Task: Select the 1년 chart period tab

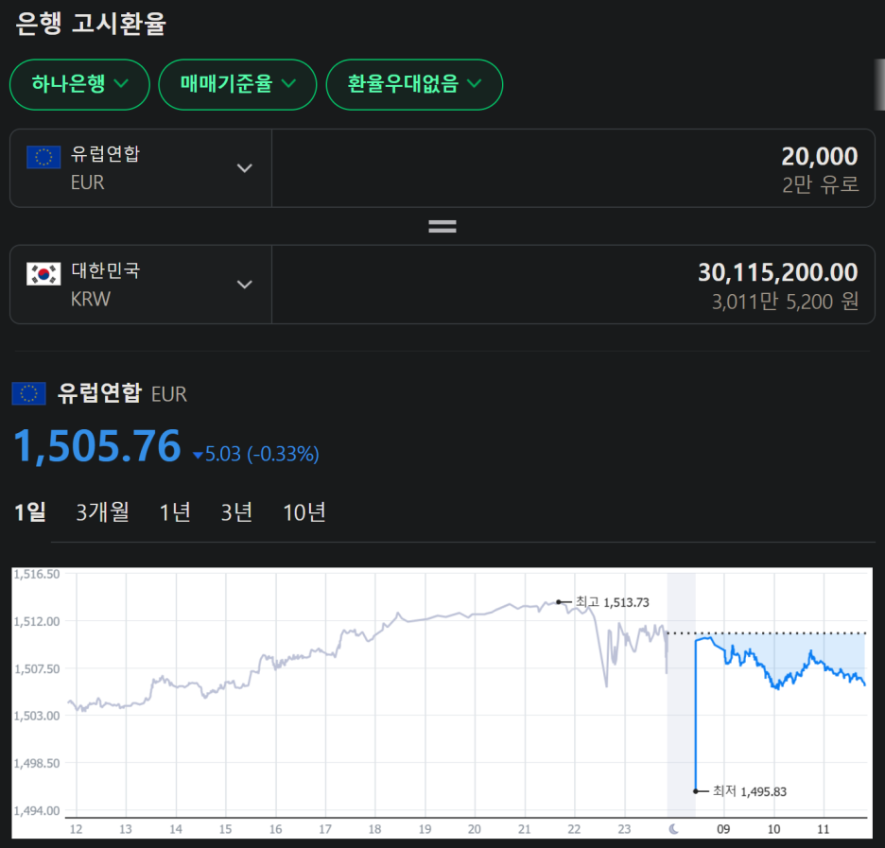Action: click(175, 512)
